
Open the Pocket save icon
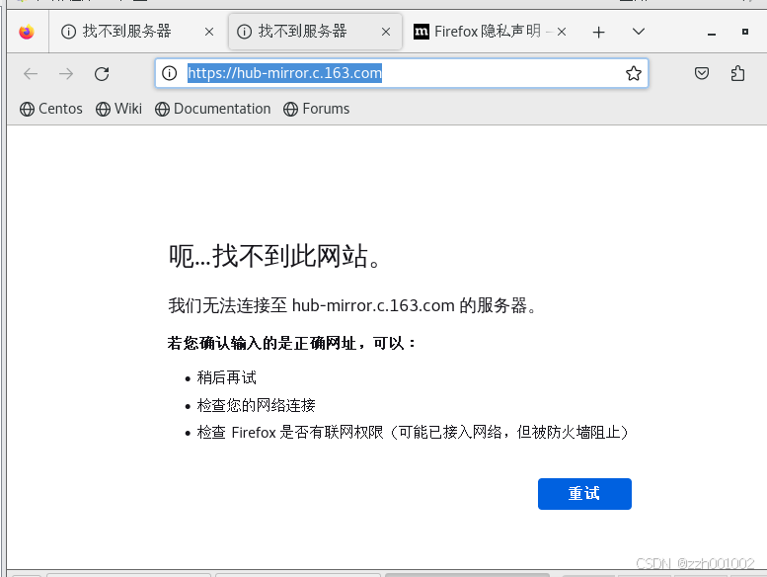702,73
